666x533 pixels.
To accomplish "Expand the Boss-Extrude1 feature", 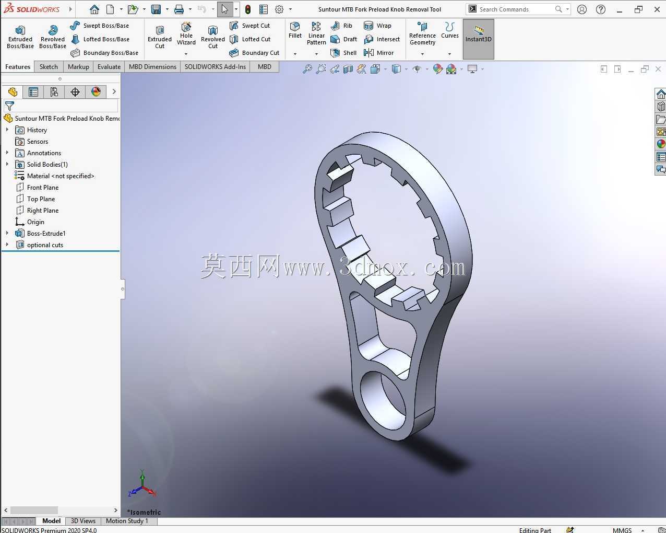I will (7, 233).
